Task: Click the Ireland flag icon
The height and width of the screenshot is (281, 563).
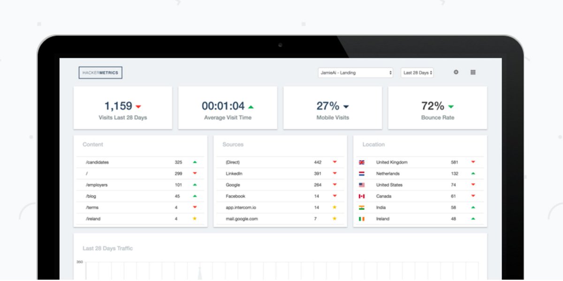Action: 362,219
